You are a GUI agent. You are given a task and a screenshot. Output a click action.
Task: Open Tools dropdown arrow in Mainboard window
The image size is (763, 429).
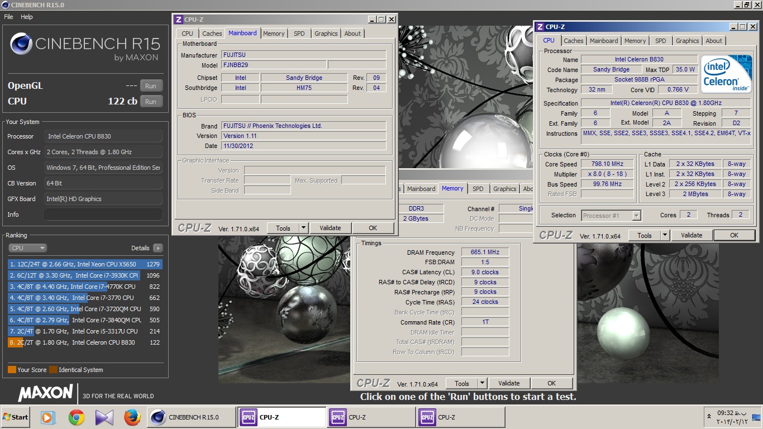point(303,228)
